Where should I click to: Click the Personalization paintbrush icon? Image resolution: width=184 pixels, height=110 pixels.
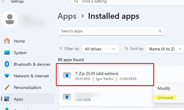coord(7,87)
